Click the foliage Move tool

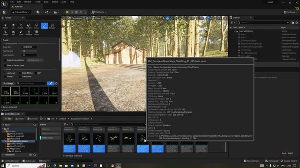[37, 33]
